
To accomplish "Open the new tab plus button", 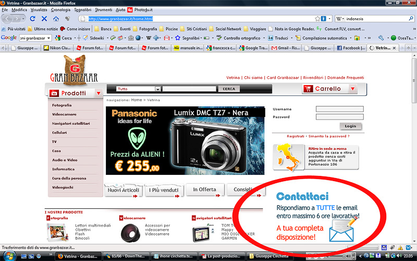I will (x=409, y=48).
